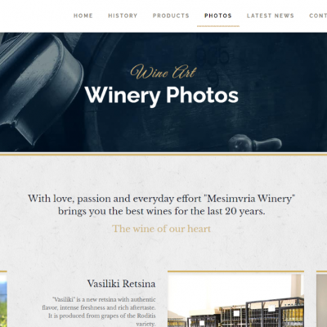This screenshot has width=327, height=327.
Task: Open the warehouse bottle racks photo
Action: [235, 300]
